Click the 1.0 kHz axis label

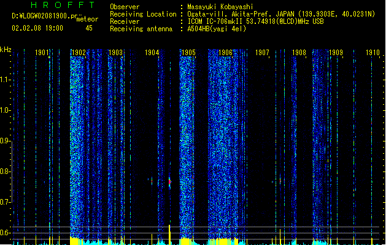pyautogui.click(x=5, y=110)
